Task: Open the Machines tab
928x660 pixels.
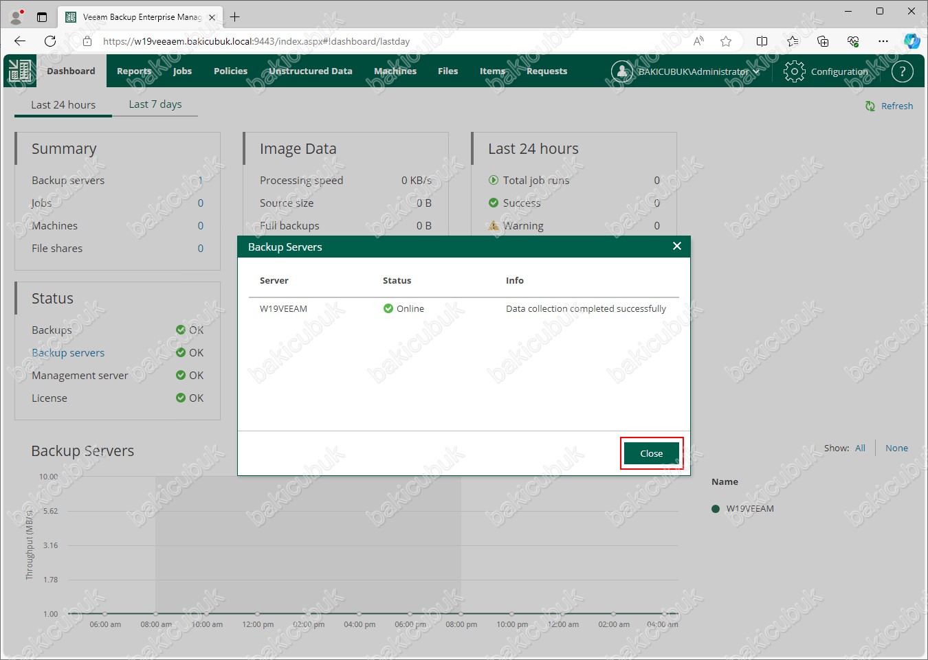Action: [395, 71]
